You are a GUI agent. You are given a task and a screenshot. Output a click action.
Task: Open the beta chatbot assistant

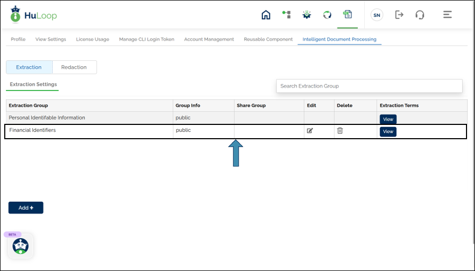21,246
